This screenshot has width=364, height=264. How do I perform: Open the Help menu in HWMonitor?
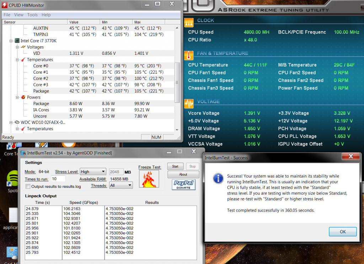[x=46, y=15]
